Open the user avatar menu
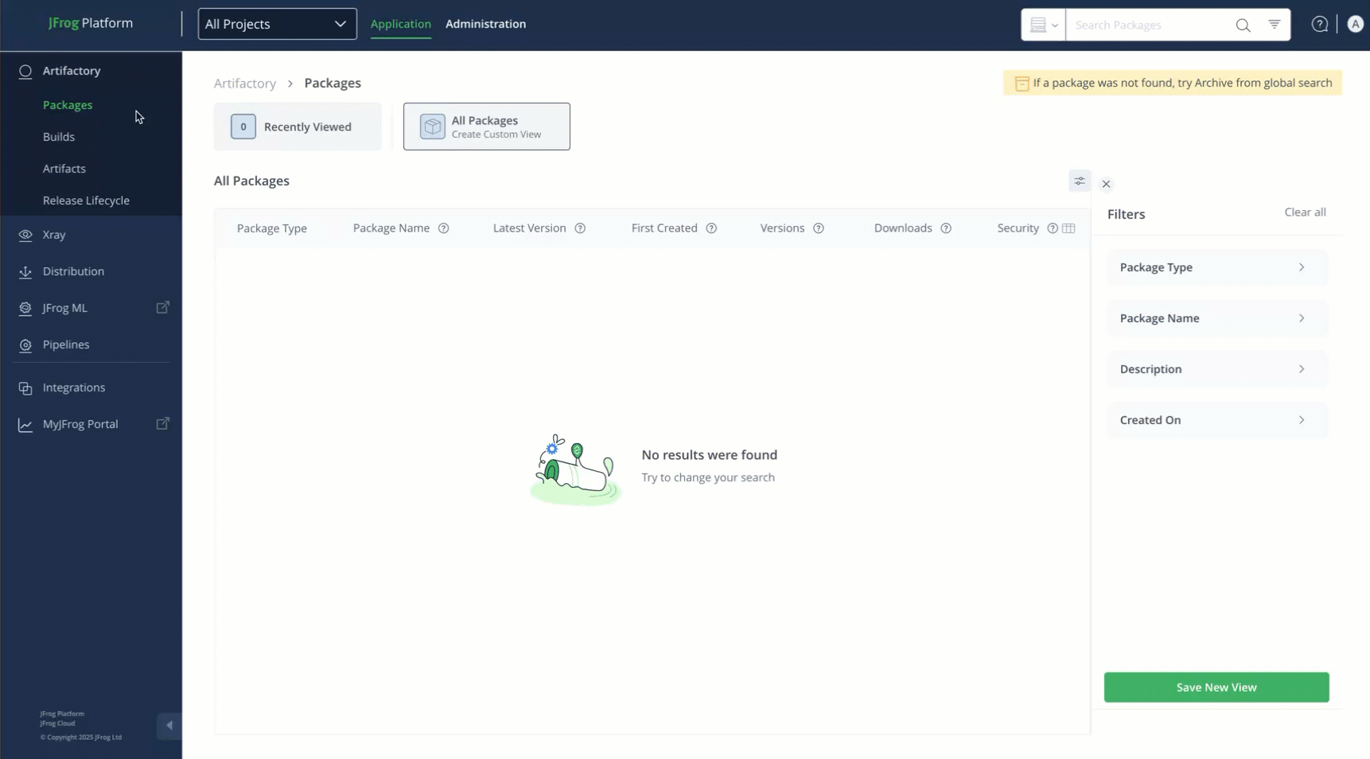 (1355, 25)
